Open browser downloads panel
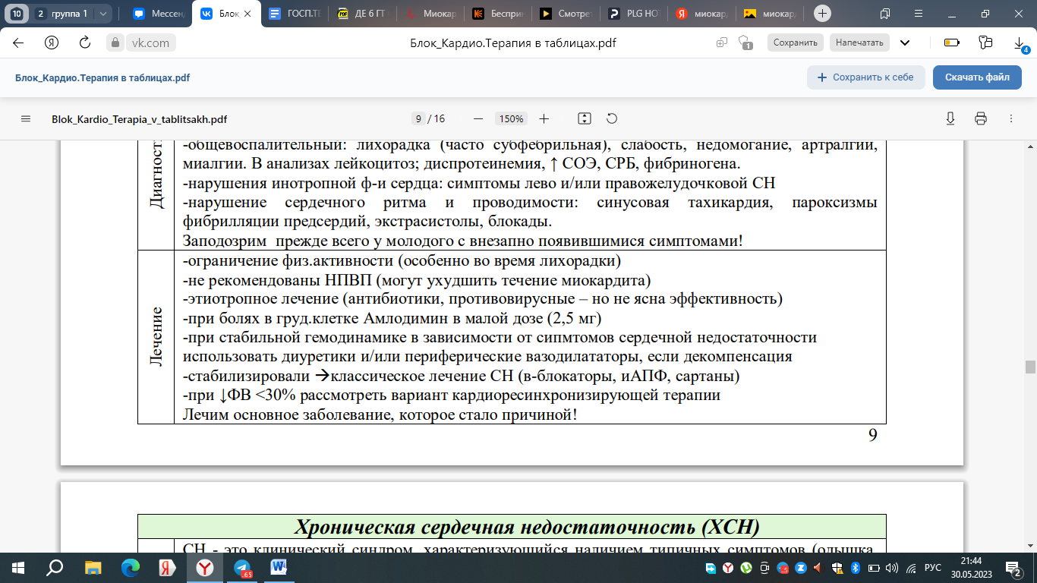Screen dimensions: 1037x583 coord(1020,43)
